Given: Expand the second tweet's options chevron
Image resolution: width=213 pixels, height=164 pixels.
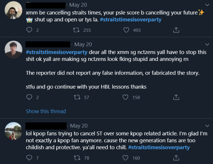Looking at the screenshot, I should click(207, 44).
